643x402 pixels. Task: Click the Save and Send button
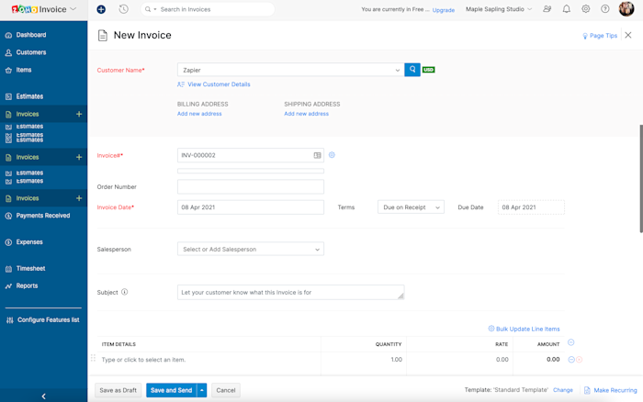(172, 390)
